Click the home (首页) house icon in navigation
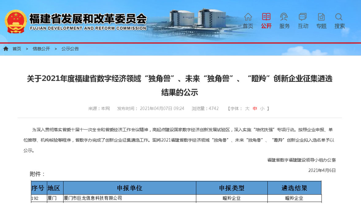Image resolution: width=361 pixels, height=213 pixels. point(248,17)
